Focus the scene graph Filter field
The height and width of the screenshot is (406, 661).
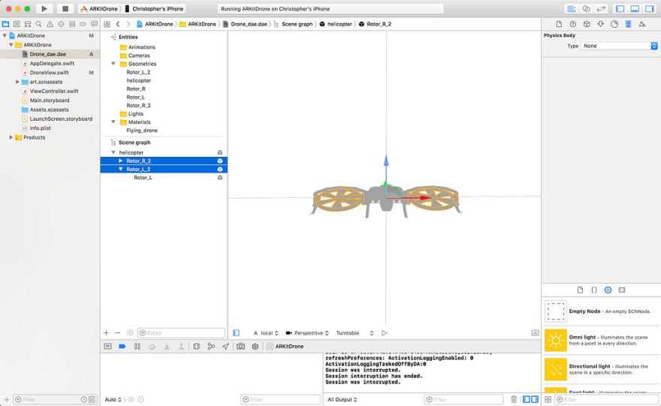(x=181, y=332)
